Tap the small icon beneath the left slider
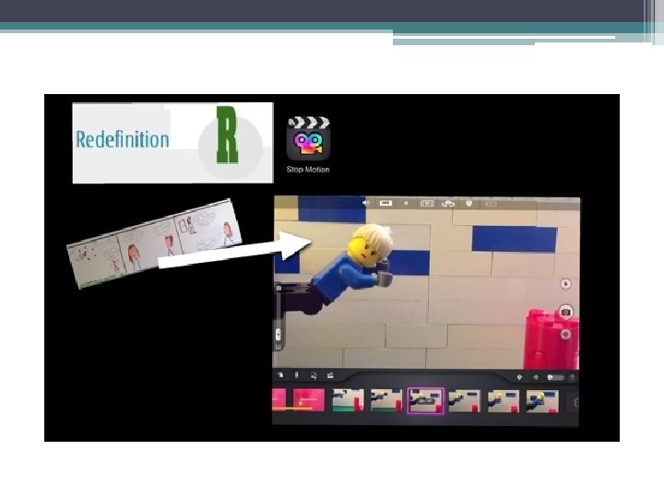 279,348
